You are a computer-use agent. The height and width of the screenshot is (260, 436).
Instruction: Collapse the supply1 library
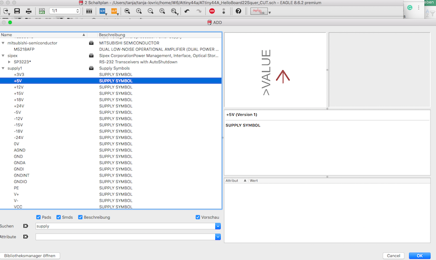[3, 68]
